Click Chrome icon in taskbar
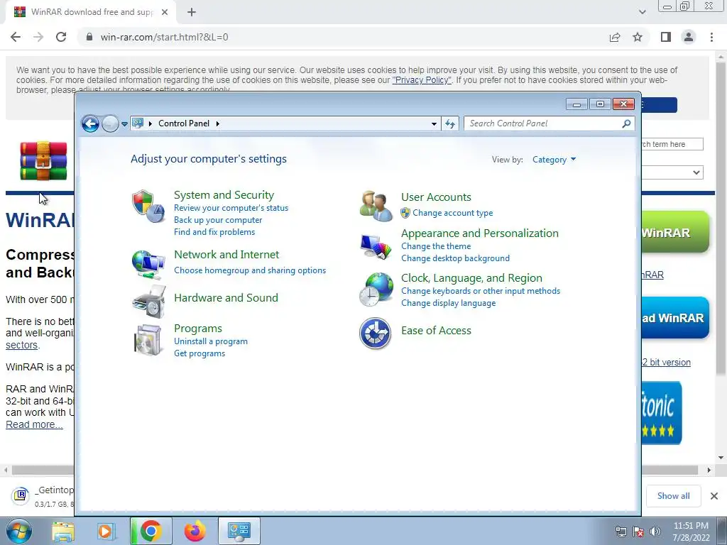Screen dimensions: 727x545 tap(151, 531)
